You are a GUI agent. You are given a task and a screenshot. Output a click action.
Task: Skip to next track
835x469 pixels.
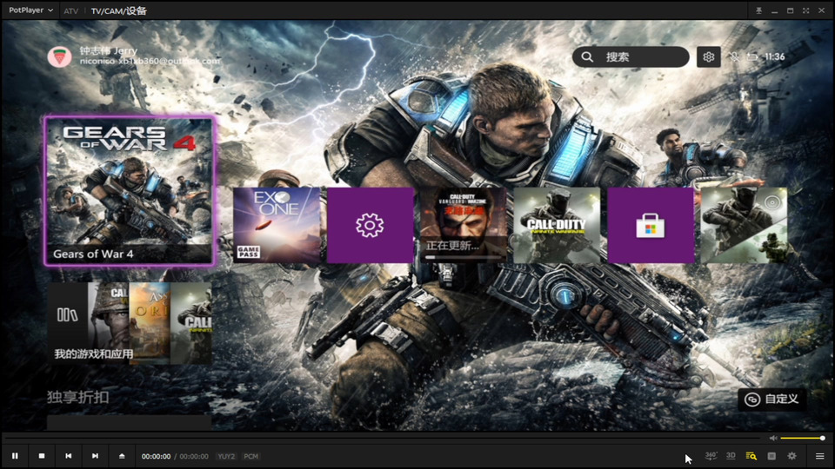click(x=95, y=456)
